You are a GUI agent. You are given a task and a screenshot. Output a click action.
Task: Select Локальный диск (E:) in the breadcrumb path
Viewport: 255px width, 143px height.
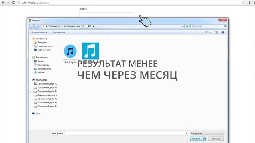74,26
